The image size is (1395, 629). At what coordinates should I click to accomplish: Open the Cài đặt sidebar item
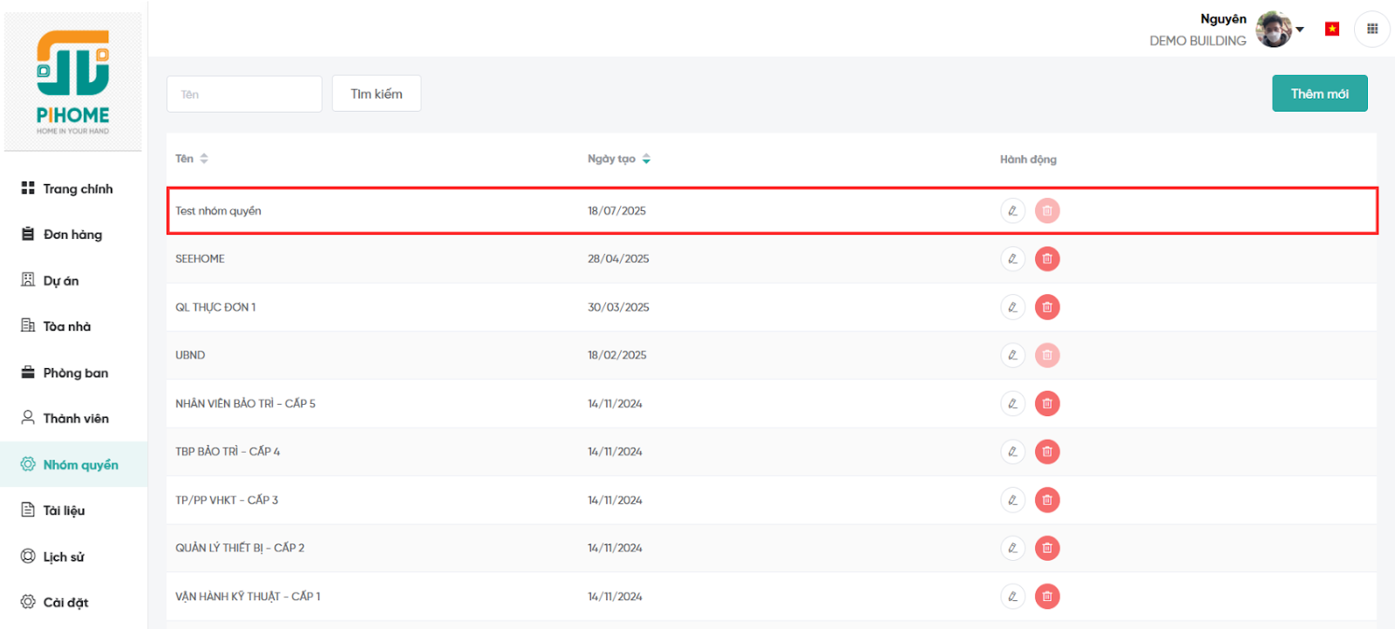pos(65,602)
